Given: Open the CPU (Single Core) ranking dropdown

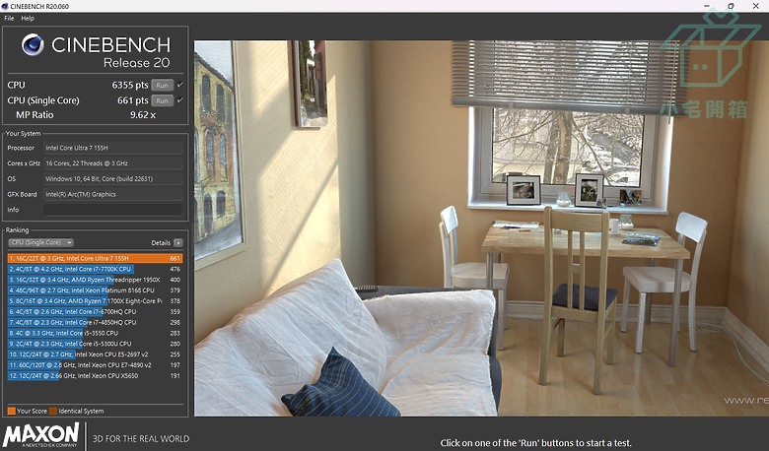Looking at the screenshot, I should (40, 242).
